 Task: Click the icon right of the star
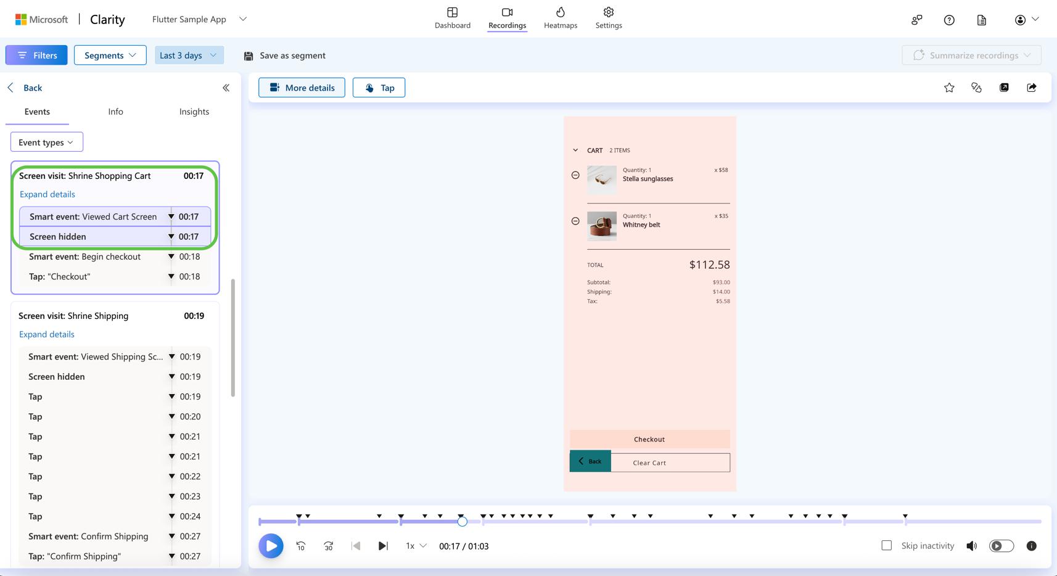976,88
